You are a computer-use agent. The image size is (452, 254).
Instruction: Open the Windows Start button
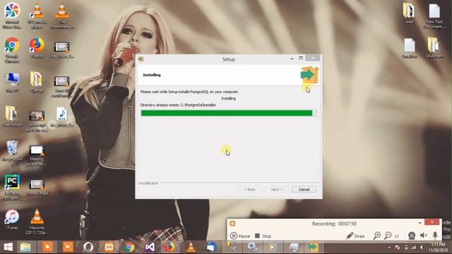pos(8,247)
